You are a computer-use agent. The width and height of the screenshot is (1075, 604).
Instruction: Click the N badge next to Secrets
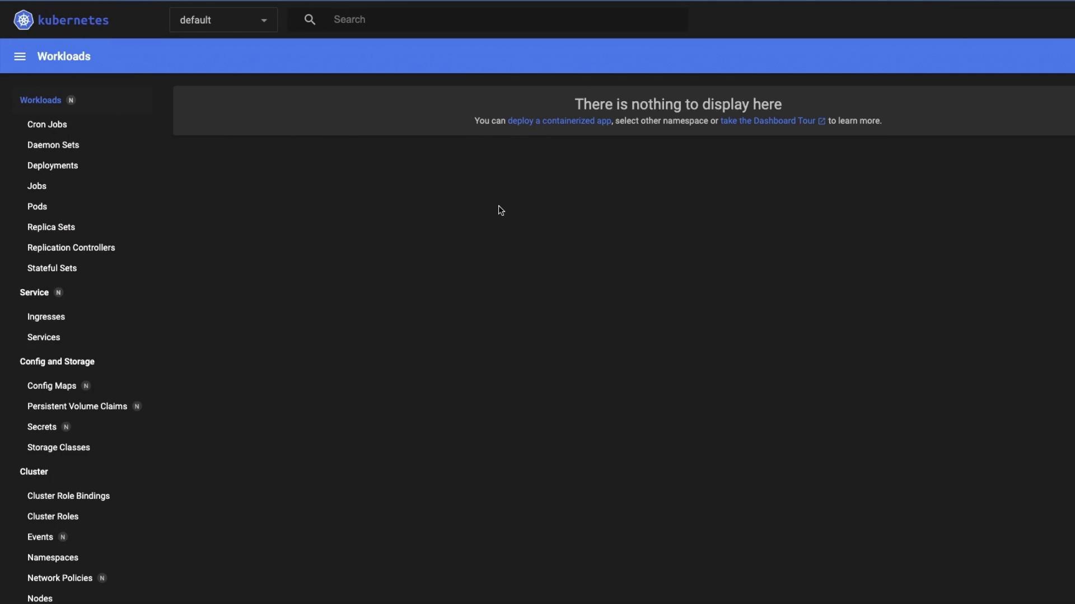click(x=66, y=427)
